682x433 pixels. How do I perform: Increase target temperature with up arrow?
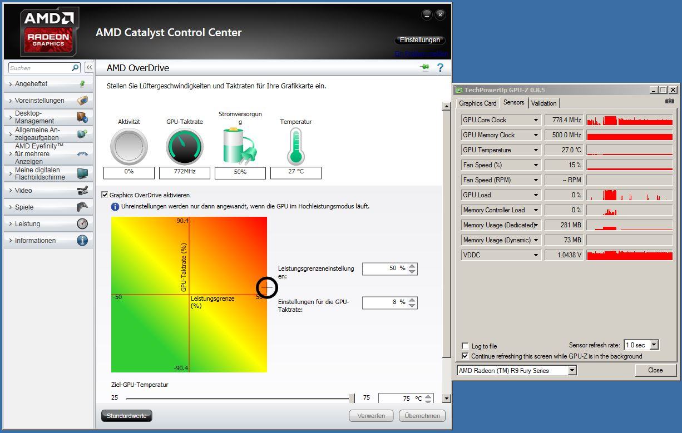pyautogui.click(x=428, y=396)
